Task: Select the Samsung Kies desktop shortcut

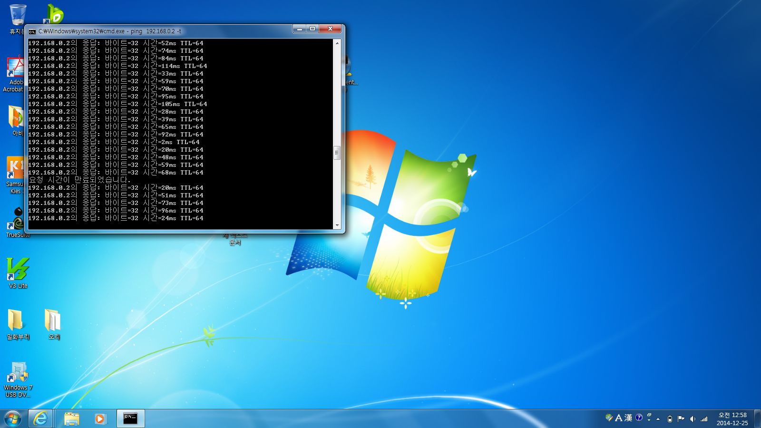Action: pyautogui.click(x=14, y=175)
